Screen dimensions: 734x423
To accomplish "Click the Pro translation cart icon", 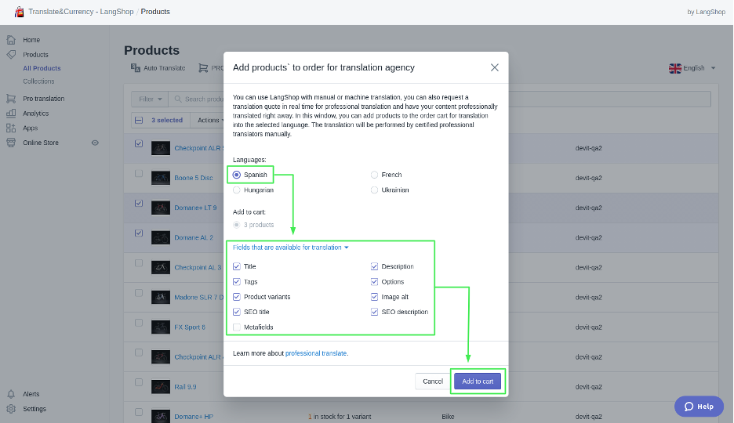I will click(x=11, y=99).
